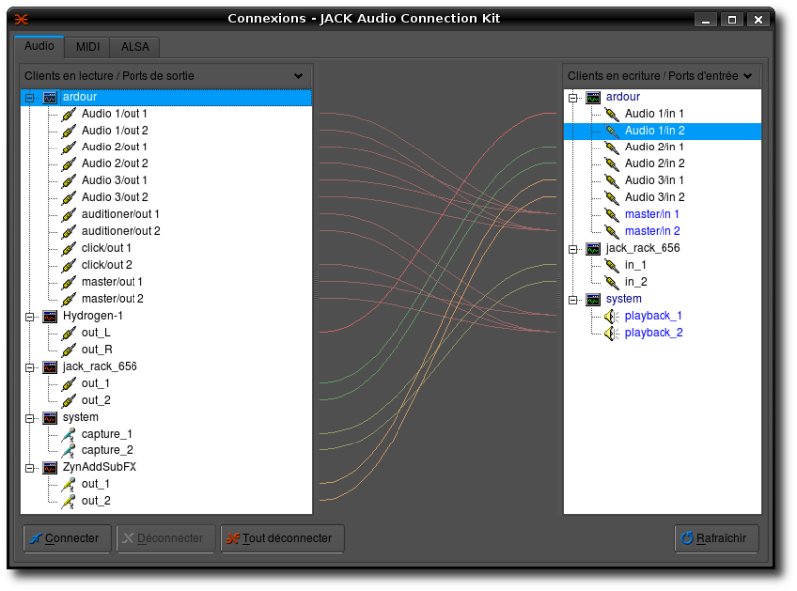Select the Audio 2/out 1 output port
Image resolution: width=797 pixels, height=591 pixels.
(x=115, y=147)
